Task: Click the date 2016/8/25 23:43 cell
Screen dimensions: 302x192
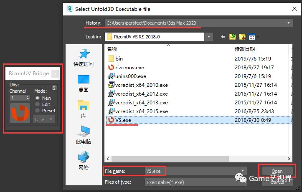Action: (254, 111)
